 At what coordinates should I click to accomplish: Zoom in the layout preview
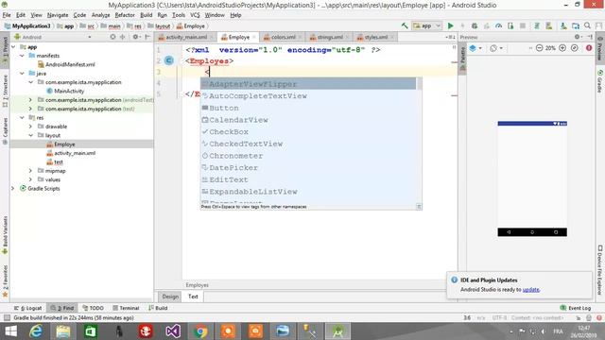click(x=562, y=48)
